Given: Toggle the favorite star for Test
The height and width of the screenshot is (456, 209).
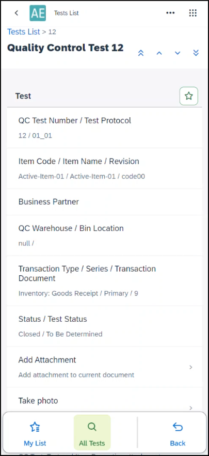Looking at the screenshot, I should point(189,96).
